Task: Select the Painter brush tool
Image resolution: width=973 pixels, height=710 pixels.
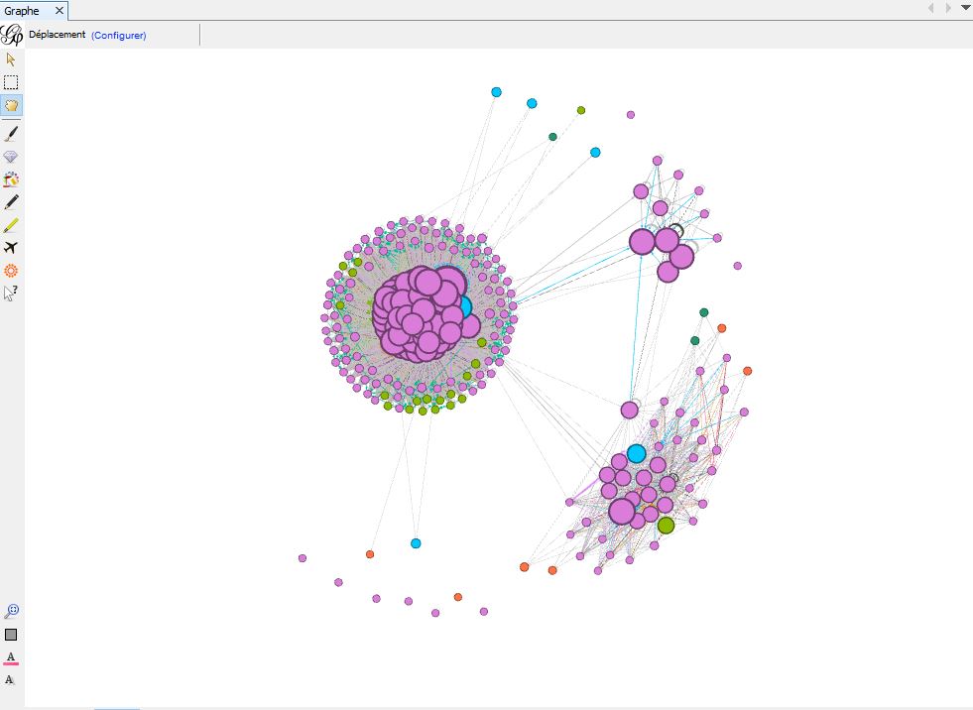Action: click(x=11, y=134)
